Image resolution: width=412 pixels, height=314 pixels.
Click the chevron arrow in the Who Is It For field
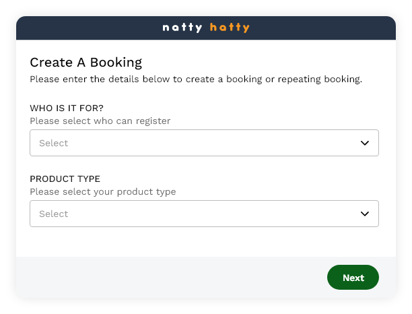click(365, 143)
